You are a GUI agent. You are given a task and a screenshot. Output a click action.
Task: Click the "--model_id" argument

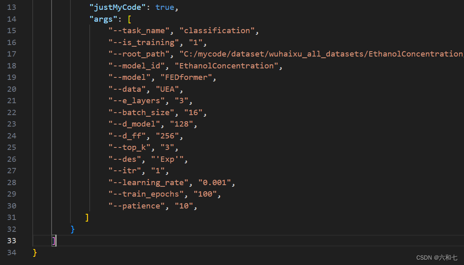(x=136, y=66)
